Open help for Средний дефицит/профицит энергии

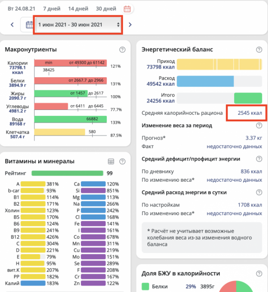[259, 159]
